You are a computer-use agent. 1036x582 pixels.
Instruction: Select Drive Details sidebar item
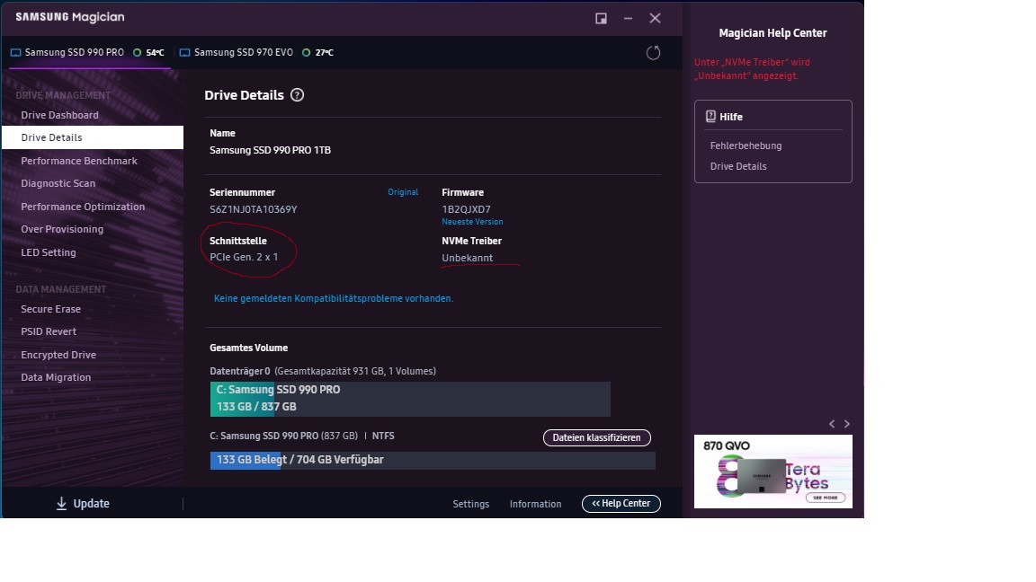point(93,137)
